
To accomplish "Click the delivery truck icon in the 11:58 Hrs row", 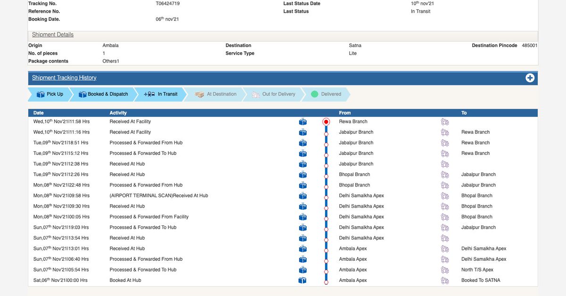I will click(x=445, y=122).
